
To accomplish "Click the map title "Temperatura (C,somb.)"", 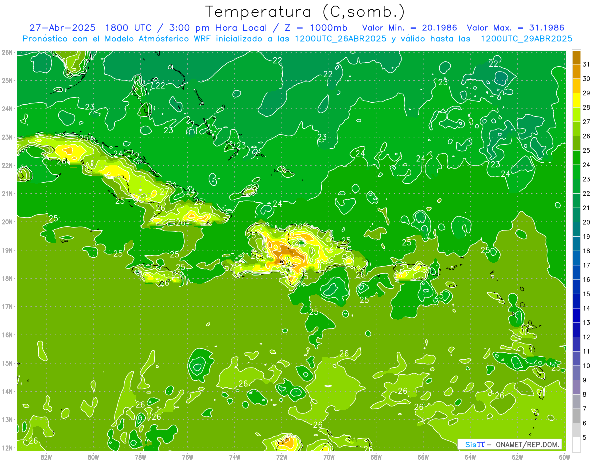I will [305, 12].
